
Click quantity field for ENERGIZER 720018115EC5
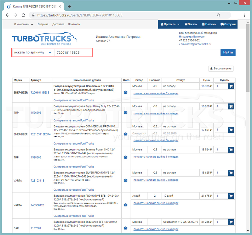(x=221, y=86)
